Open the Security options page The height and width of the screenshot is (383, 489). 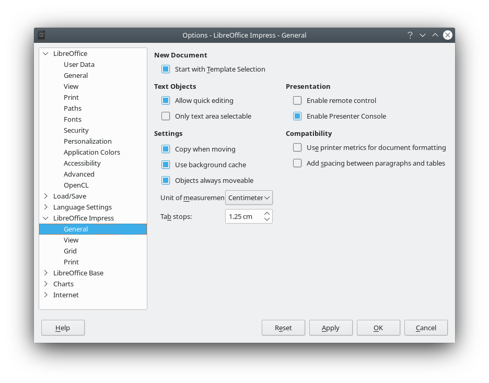coord(76,131)
